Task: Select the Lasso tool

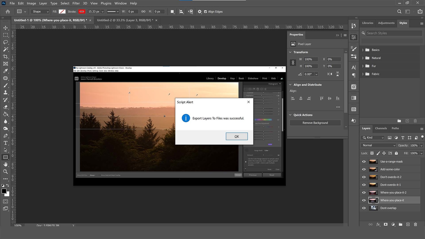Action: 5,42
